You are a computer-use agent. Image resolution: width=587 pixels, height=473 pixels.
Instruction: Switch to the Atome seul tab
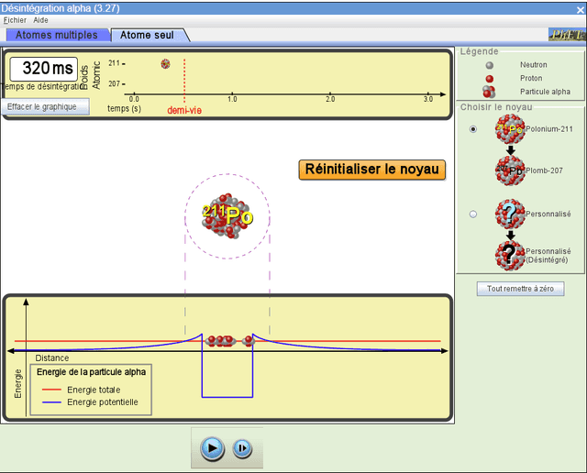point(149,35)
